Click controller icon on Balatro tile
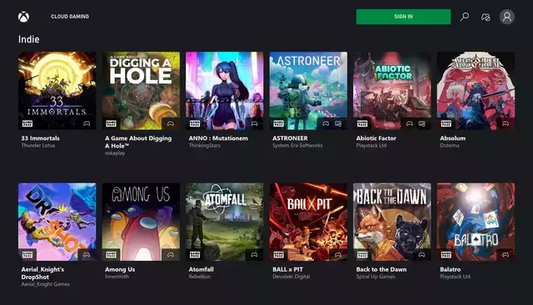The image size is (533, 305). (x=506, y=255)
